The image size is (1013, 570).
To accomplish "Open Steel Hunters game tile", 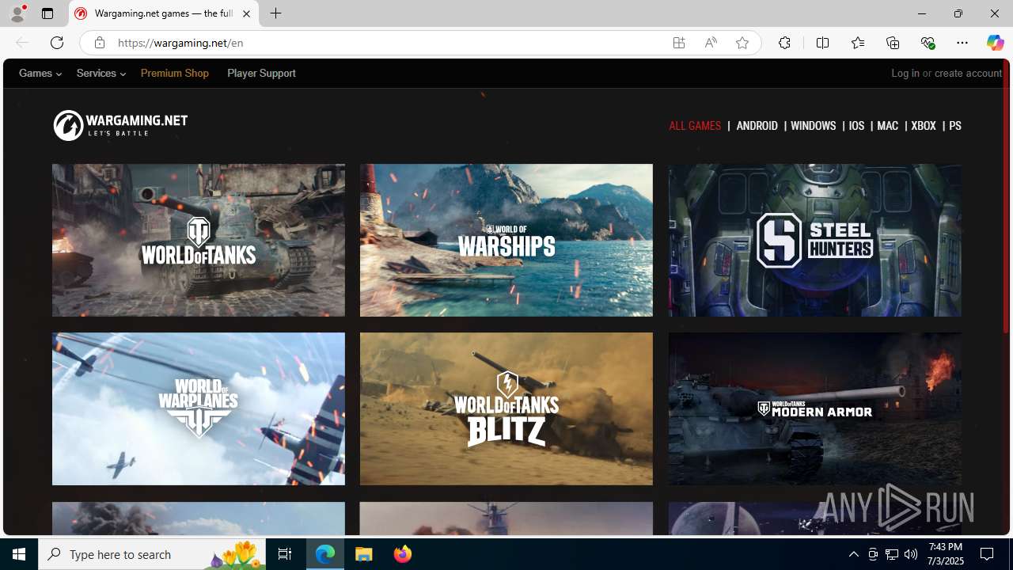I will click(x=814, y=240).
